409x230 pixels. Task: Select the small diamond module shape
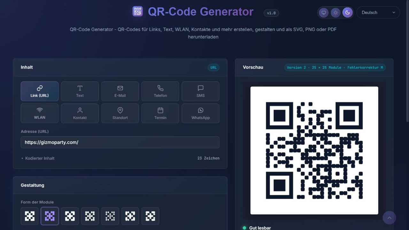click(x=110, y=216)
